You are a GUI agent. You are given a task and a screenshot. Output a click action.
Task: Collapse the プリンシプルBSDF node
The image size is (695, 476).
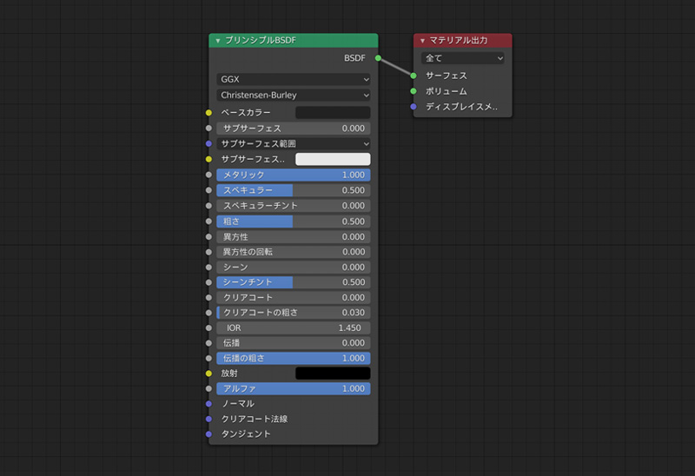[x=218, y=41]
